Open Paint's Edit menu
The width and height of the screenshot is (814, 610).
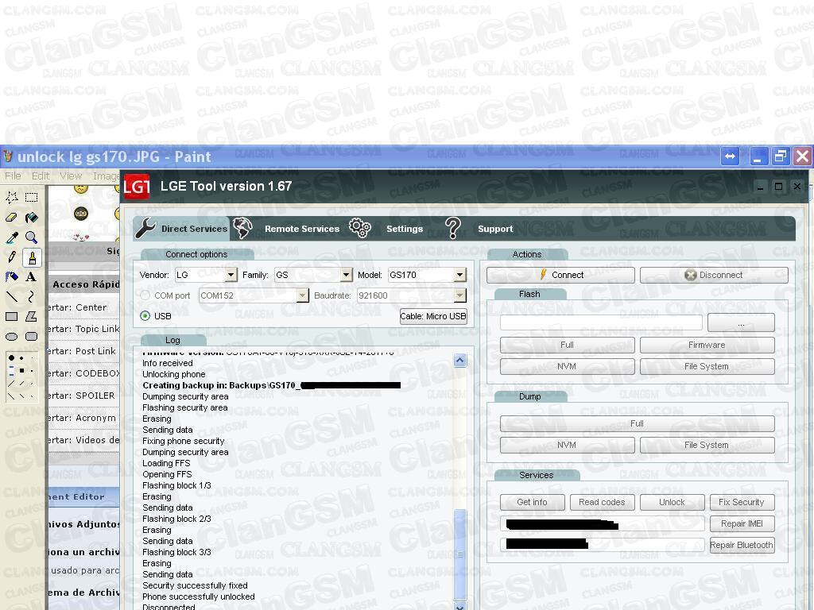coord(41,176)
